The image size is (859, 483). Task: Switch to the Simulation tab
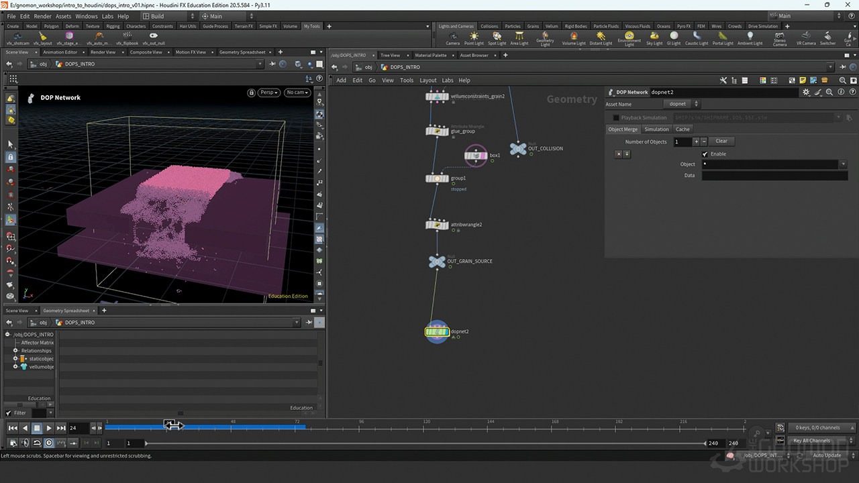pyautogui.click(x=656, y=129)
